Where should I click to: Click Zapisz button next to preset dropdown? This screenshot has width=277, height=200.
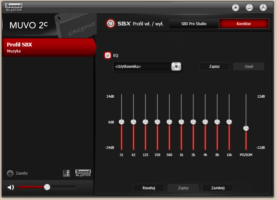pos(214,67)
